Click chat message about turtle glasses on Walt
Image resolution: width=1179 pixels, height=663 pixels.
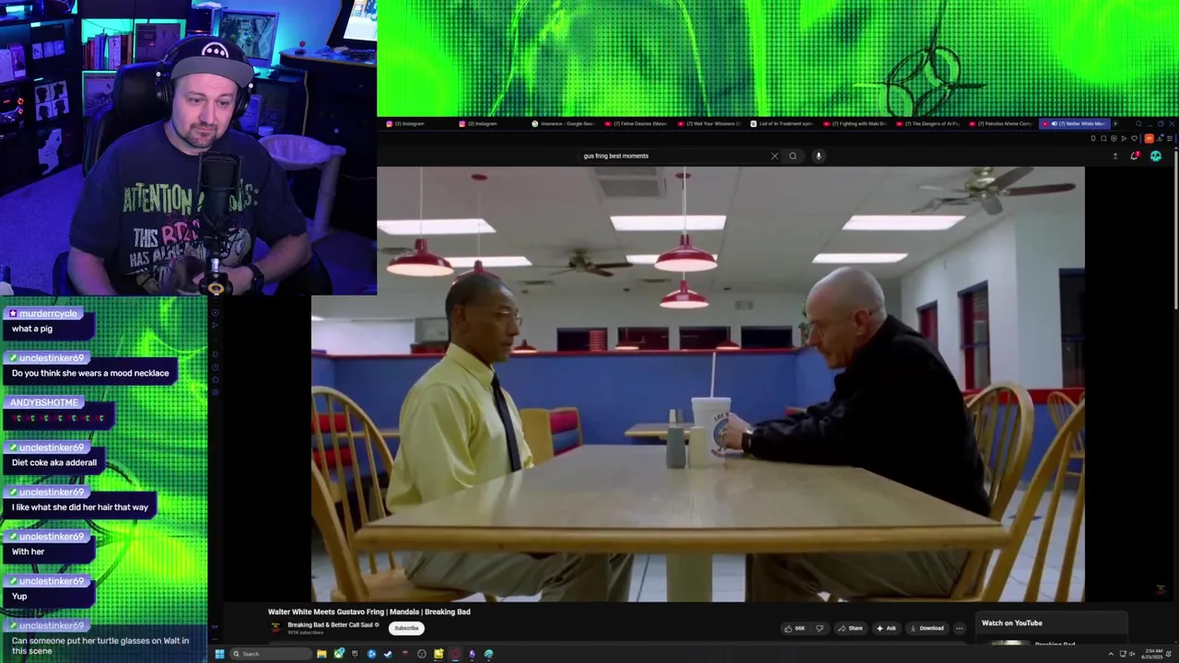click(100, 646)
